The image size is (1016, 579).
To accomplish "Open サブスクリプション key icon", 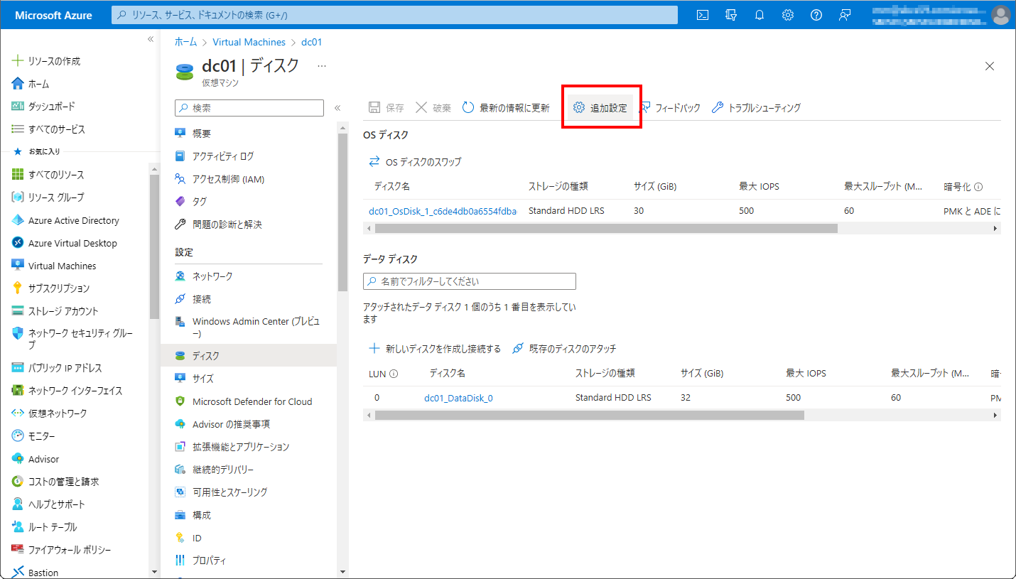I will coord(18,288).
